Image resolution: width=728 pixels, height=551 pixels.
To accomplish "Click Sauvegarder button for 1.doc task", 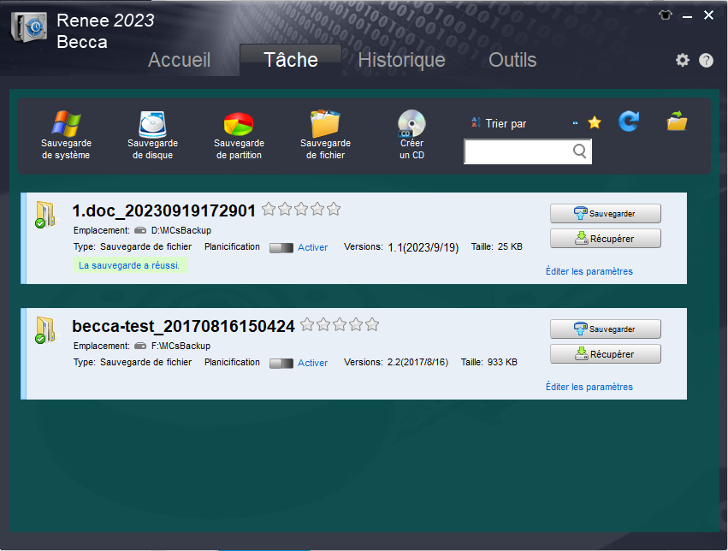I will tap(605, 213).
